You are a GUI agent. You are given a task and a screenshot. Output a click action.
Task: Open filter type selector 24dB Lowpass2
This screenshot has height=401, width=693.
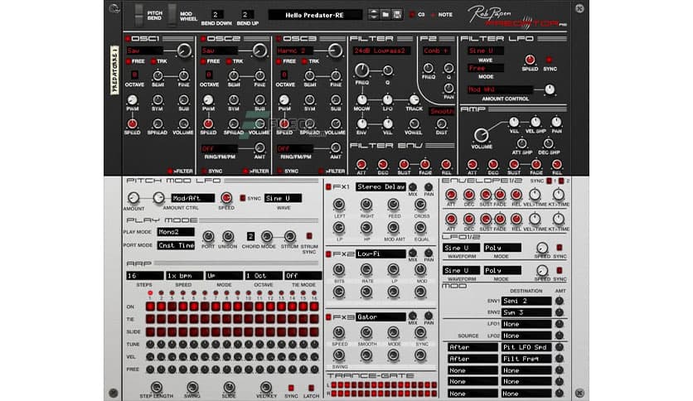pyautogui.click(x=381, y=51)
